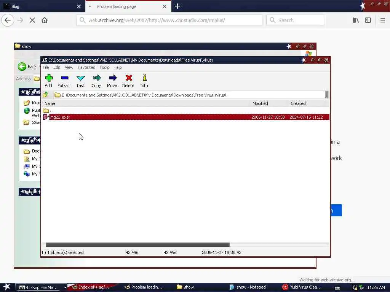Switch to Problem loading taskbar item
Screen dimensions: 390x292
tap(144, 287)
